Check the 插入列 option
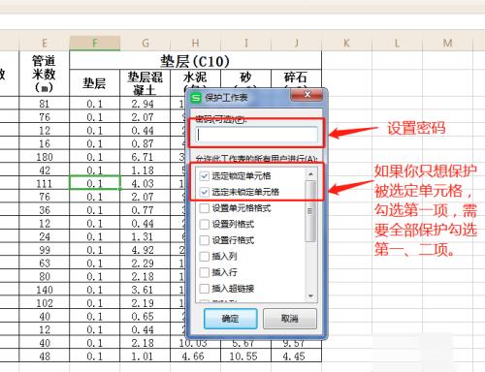The width and height of the screenshot is (485, 372). (x=205, y=257)
